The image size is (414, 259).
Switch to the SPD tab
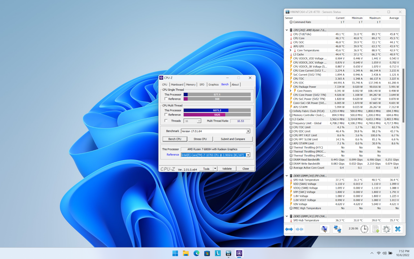202,85
